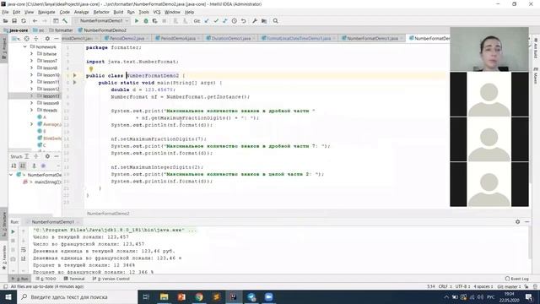The width and height of the screenshot is (540, 304).
Task: Click the green Run button in the main toolbar
Action: (137, 20)
